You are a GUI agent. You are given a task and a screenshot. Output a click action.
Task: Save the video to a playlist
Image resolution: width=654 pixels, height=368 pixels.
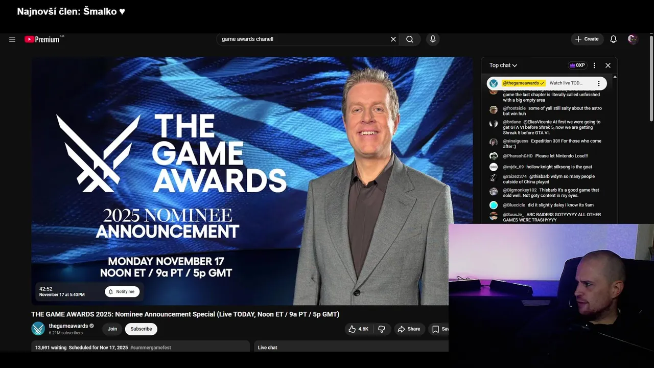439,329
